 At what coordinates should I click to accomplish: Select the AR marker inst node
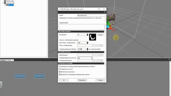pos(39,76)
